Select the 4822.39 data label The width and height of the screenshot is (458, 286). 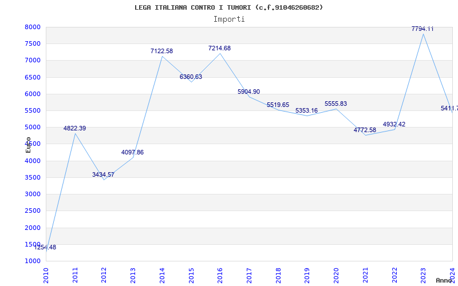[x=75, y=128]
